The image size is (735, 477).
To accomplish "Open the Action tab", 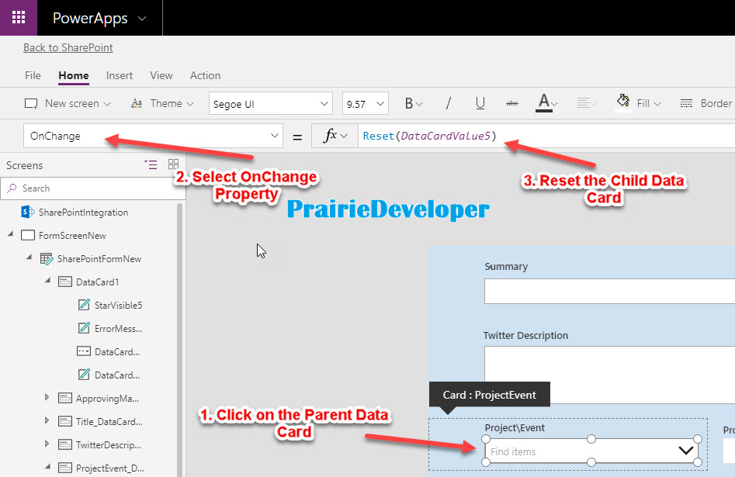I will [205, 75].
